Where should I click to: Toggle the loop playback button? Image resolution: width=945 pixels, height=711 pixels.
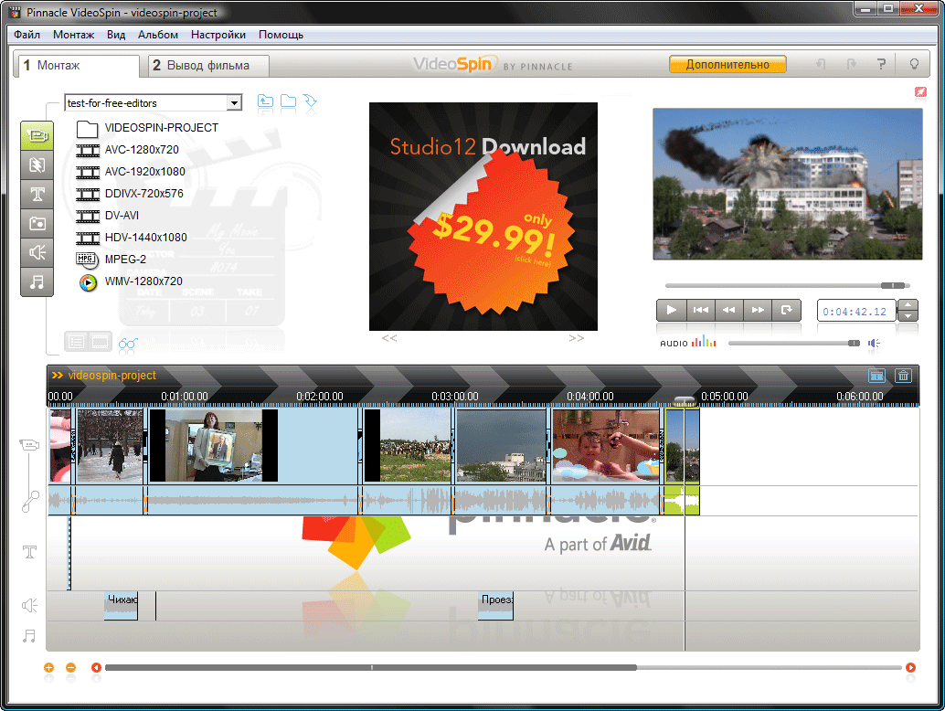[x=787, y=310]
